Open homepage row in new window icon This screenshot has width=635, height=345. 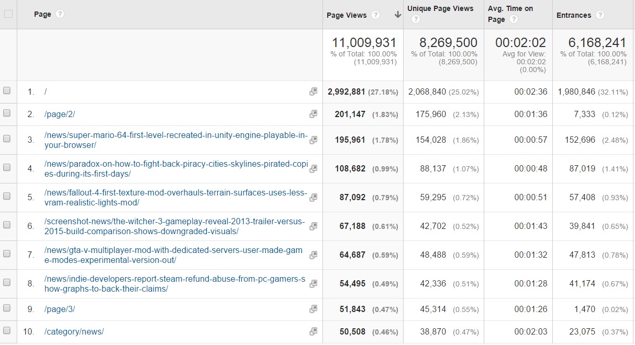click(x=313, y=91)
